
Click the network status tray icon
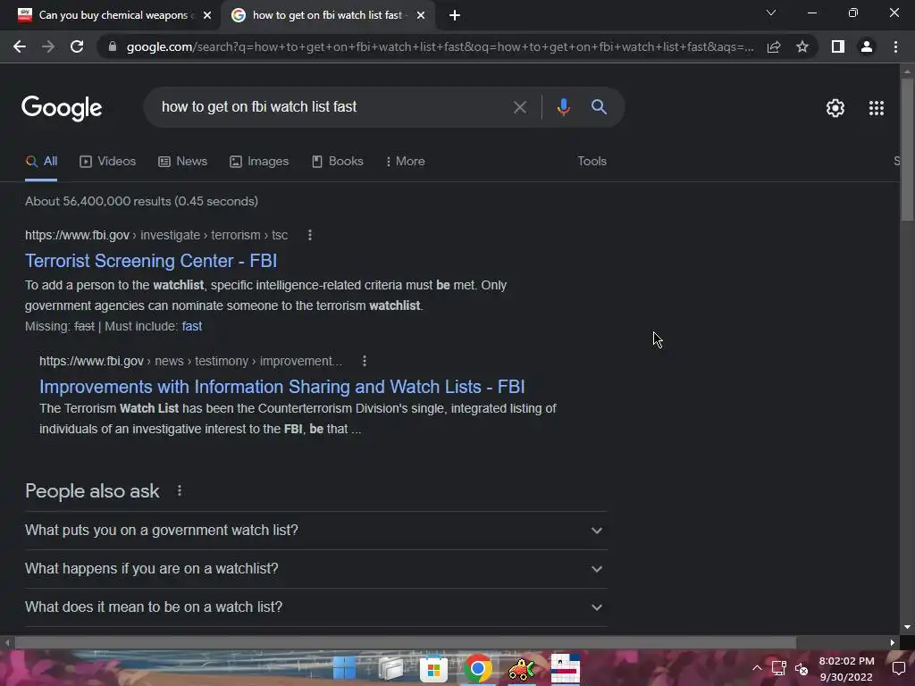[x=778, y=668]
